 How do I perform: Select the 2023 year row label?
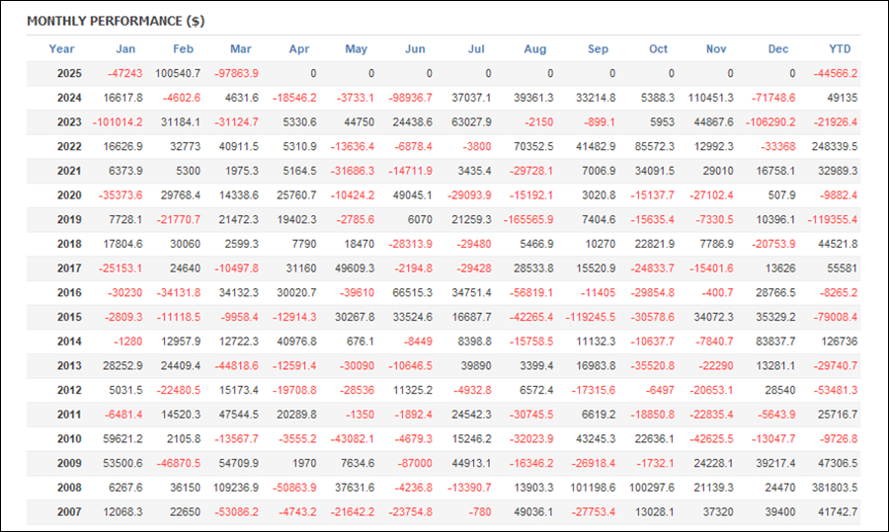click(x=69, y=122)
